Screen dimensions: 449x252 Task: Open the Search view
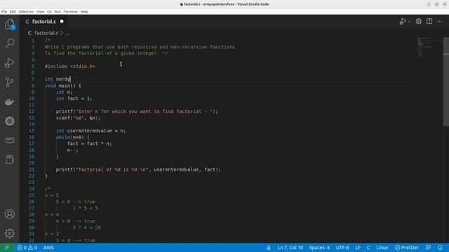(x=10, y=43)
